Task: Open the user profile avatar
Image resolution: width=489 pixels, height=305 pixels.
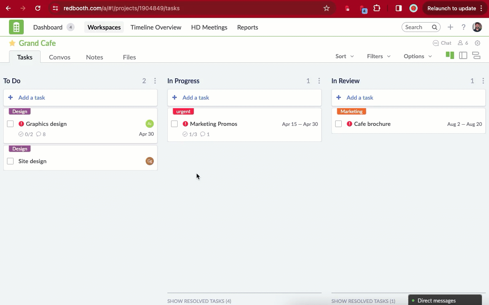Action: point(477,27)
